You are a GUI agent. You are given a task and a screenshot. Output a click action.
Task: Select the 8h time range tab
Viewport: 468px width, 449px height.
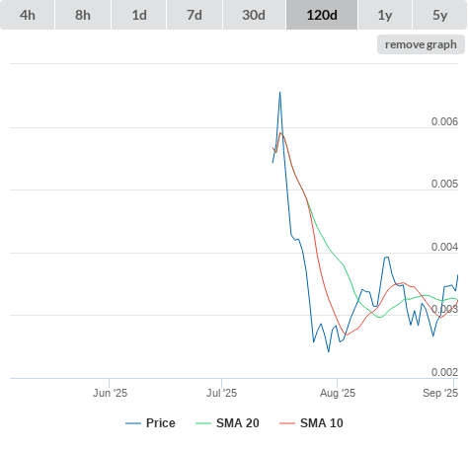coord(83,15)
